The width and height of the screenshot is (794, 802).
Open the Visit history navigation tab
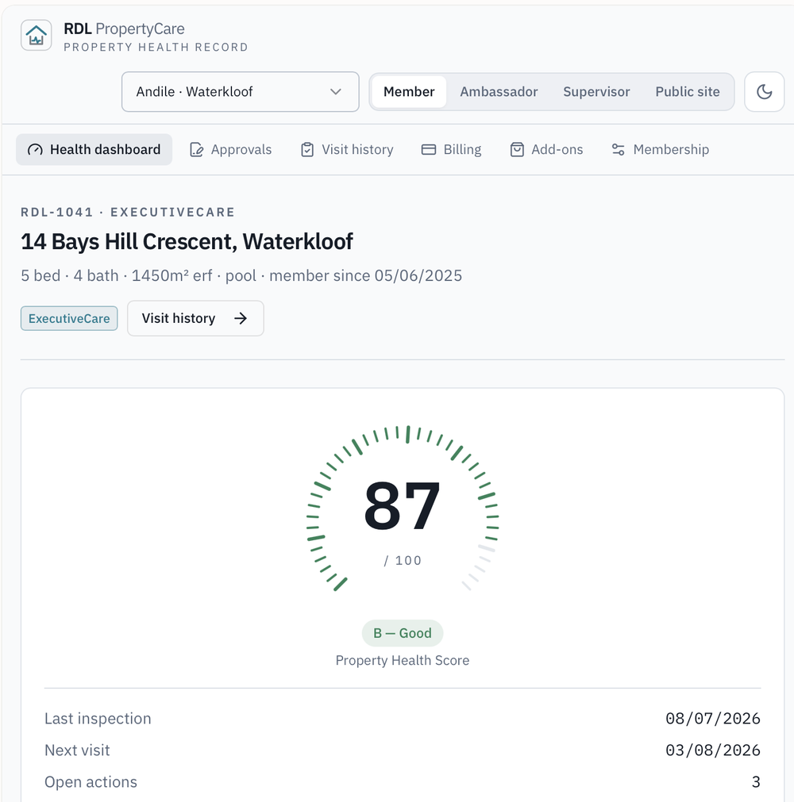coord(347,149)
